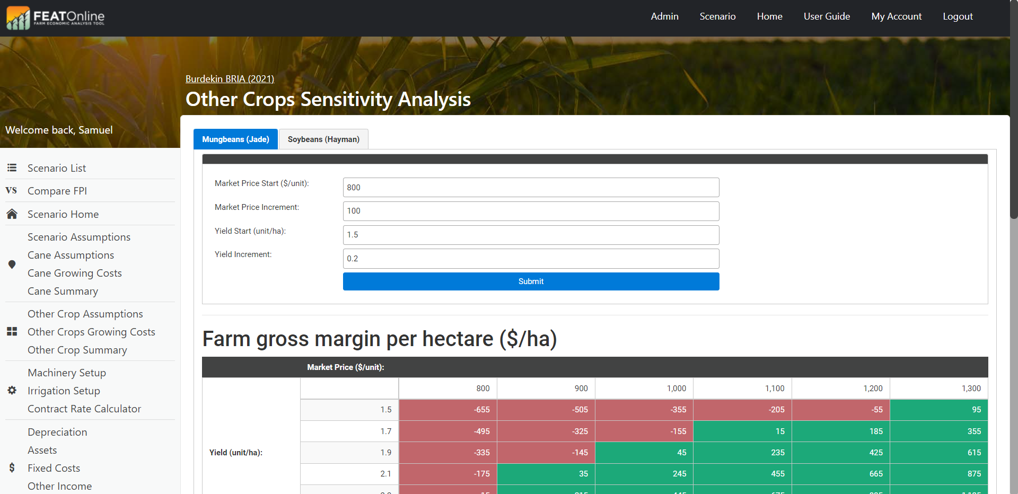Click the grid icon beside Other Crops Growing Costs

[x=12, y=332]
